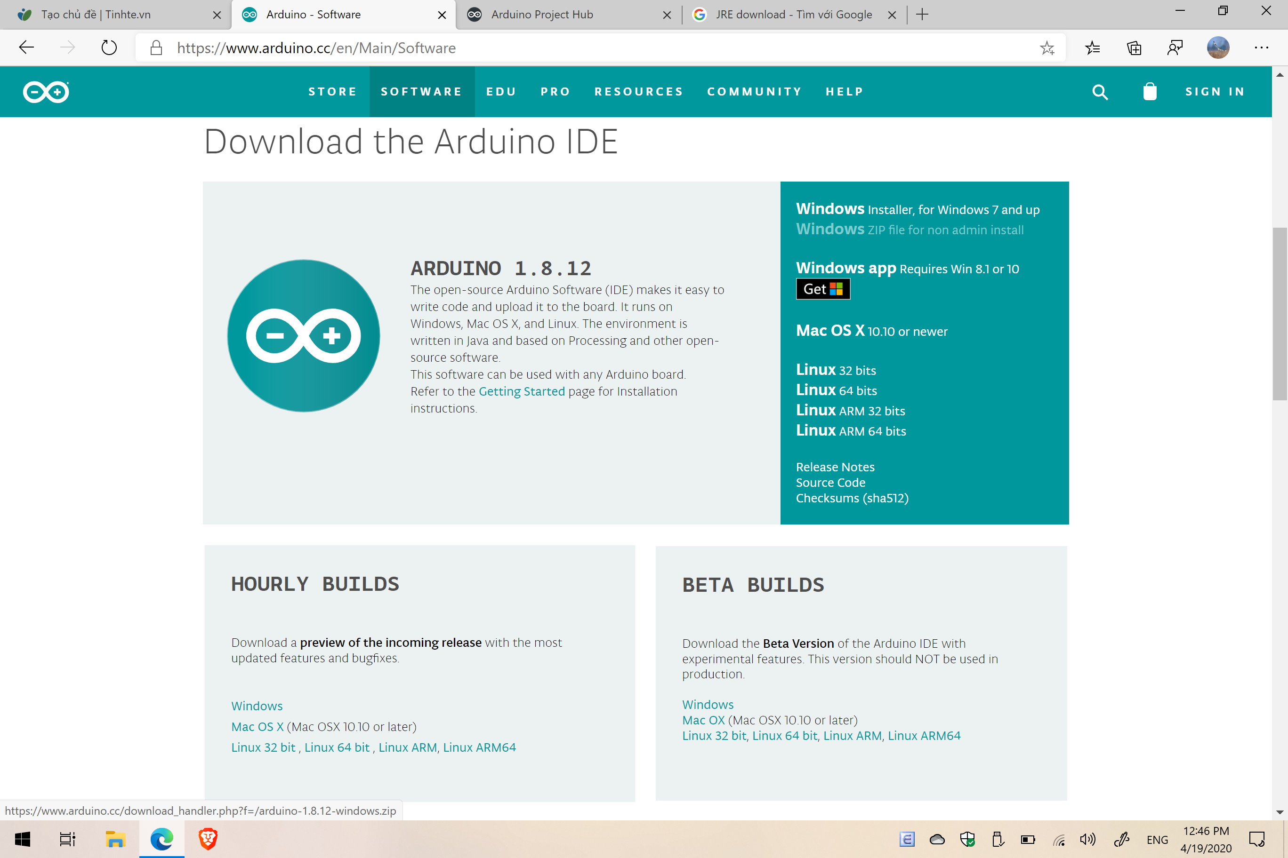Open the SOFTWARE menu item
The width and height of the screenshot is (1288, 858).
422,91
